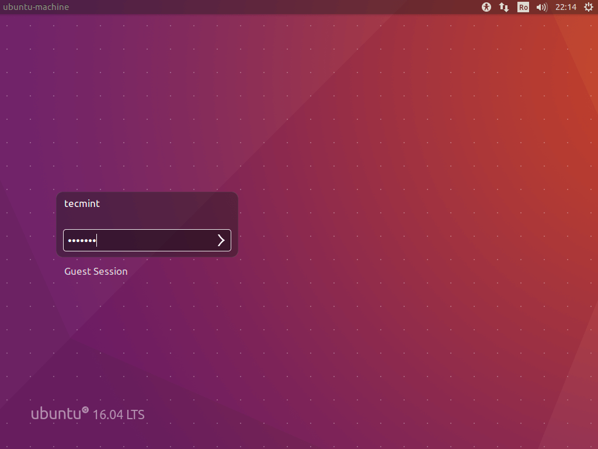Click the 16.04 LTS version text
This screenshot has width=598, height=449.
pos(119,415)
